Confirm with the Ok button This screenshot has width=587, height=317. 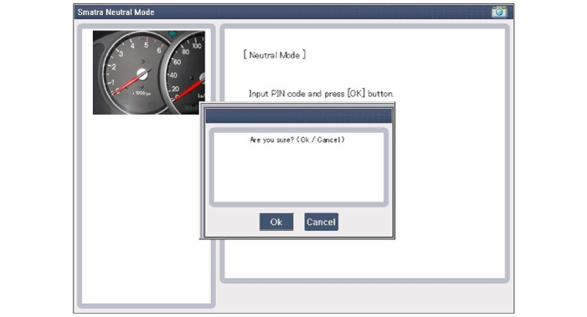click(x=276, y=222)
